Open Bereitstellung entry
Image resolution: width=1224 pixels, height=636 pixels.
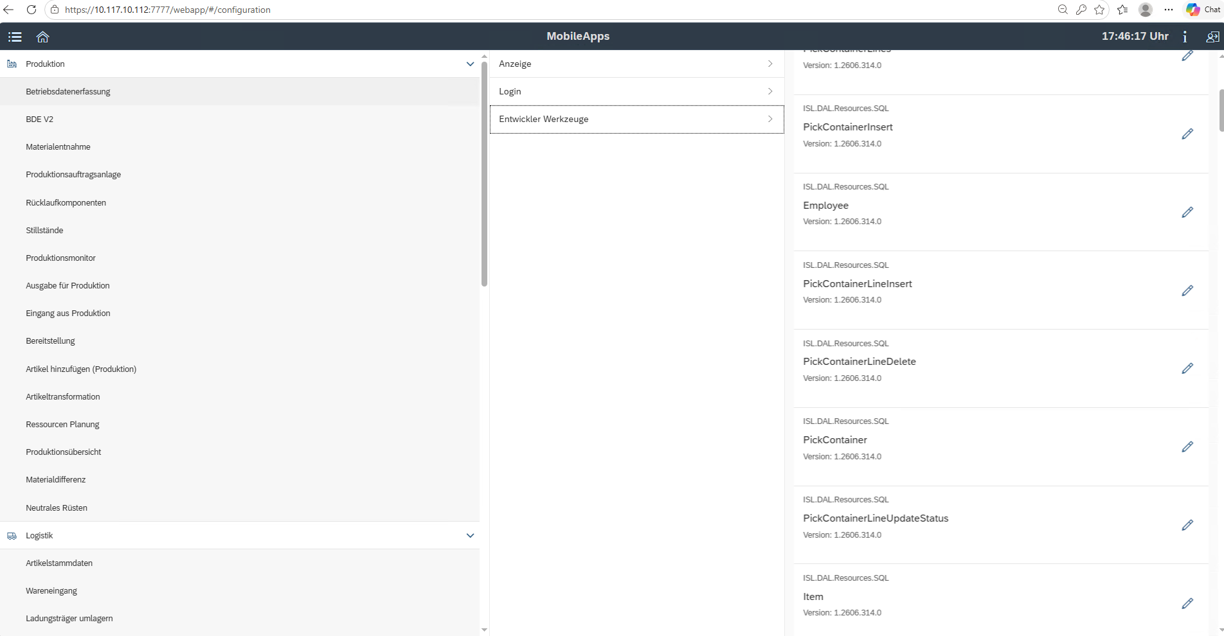(240, 340)
